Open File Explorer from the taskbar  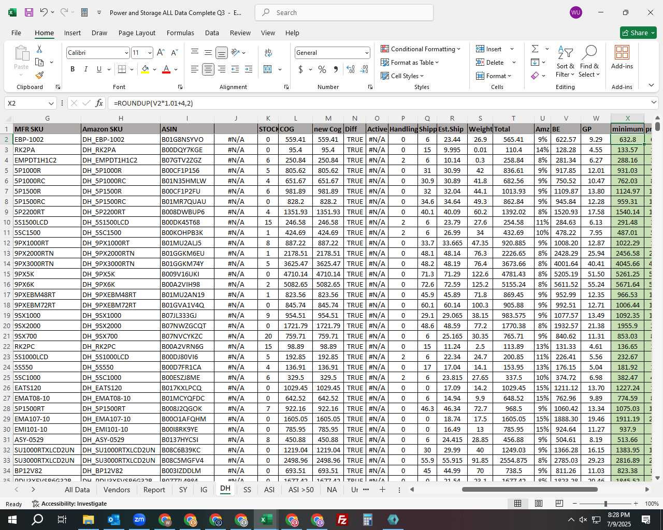coord(89,520)
